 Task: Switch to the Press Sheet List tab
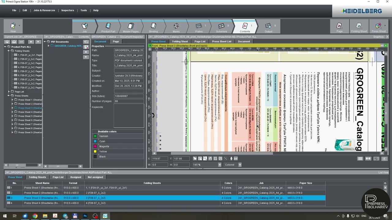(222, 42)
